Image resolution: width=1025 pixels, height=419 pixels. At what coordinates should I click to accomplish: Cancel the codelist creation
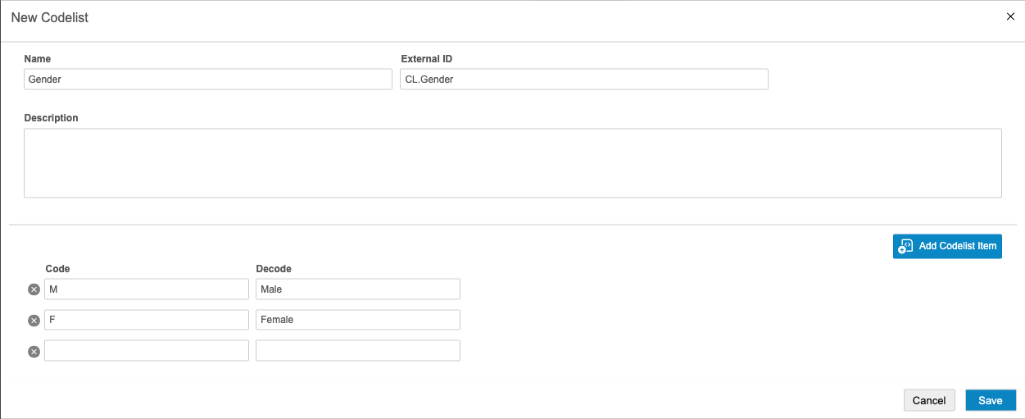coord(929,400)
